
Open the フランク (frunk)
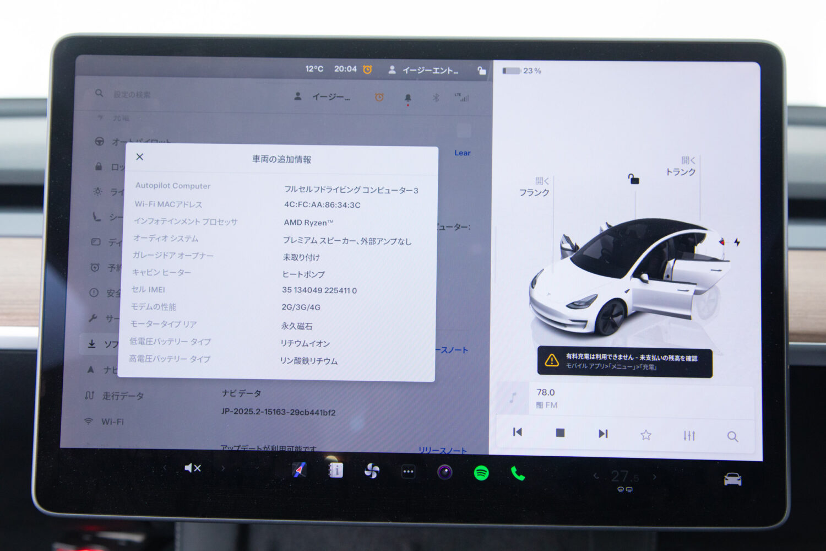pos(534,187)
